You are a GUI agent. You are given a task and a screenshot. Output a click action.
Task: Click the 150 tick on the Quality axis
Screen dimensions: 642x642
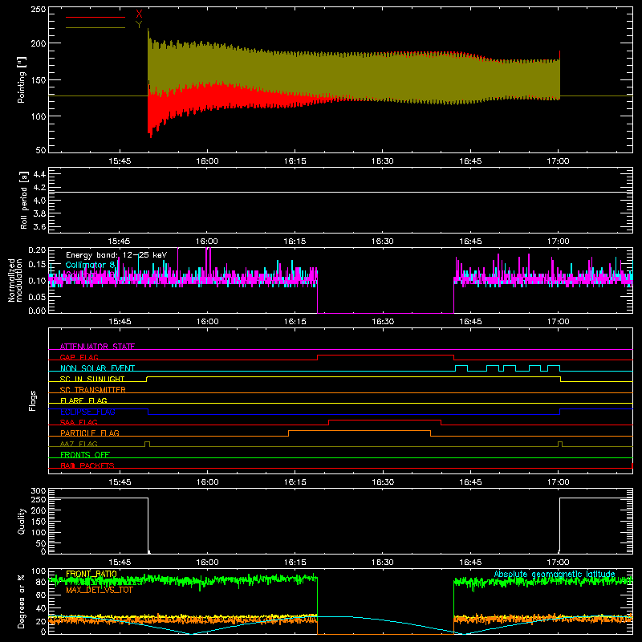[x=38, y=522]
